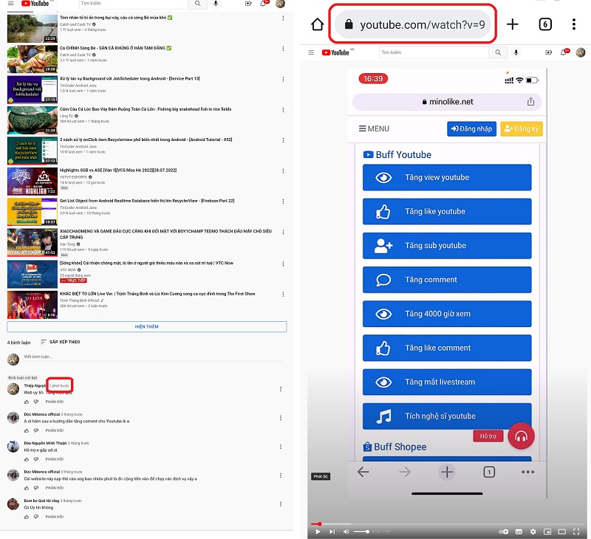Open the player settings gear
The width and height of the screenshot is (591, 539).
[533, 532]
